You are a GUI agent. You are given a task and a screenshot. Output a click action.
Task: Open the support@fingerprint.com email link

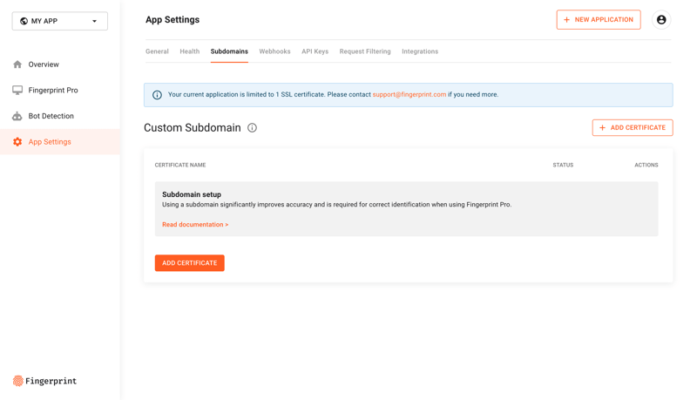coord(409,95)
